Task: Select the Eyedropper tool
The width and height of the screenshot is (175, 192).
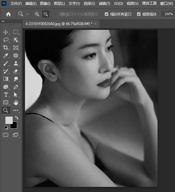Action: [6, 55]
